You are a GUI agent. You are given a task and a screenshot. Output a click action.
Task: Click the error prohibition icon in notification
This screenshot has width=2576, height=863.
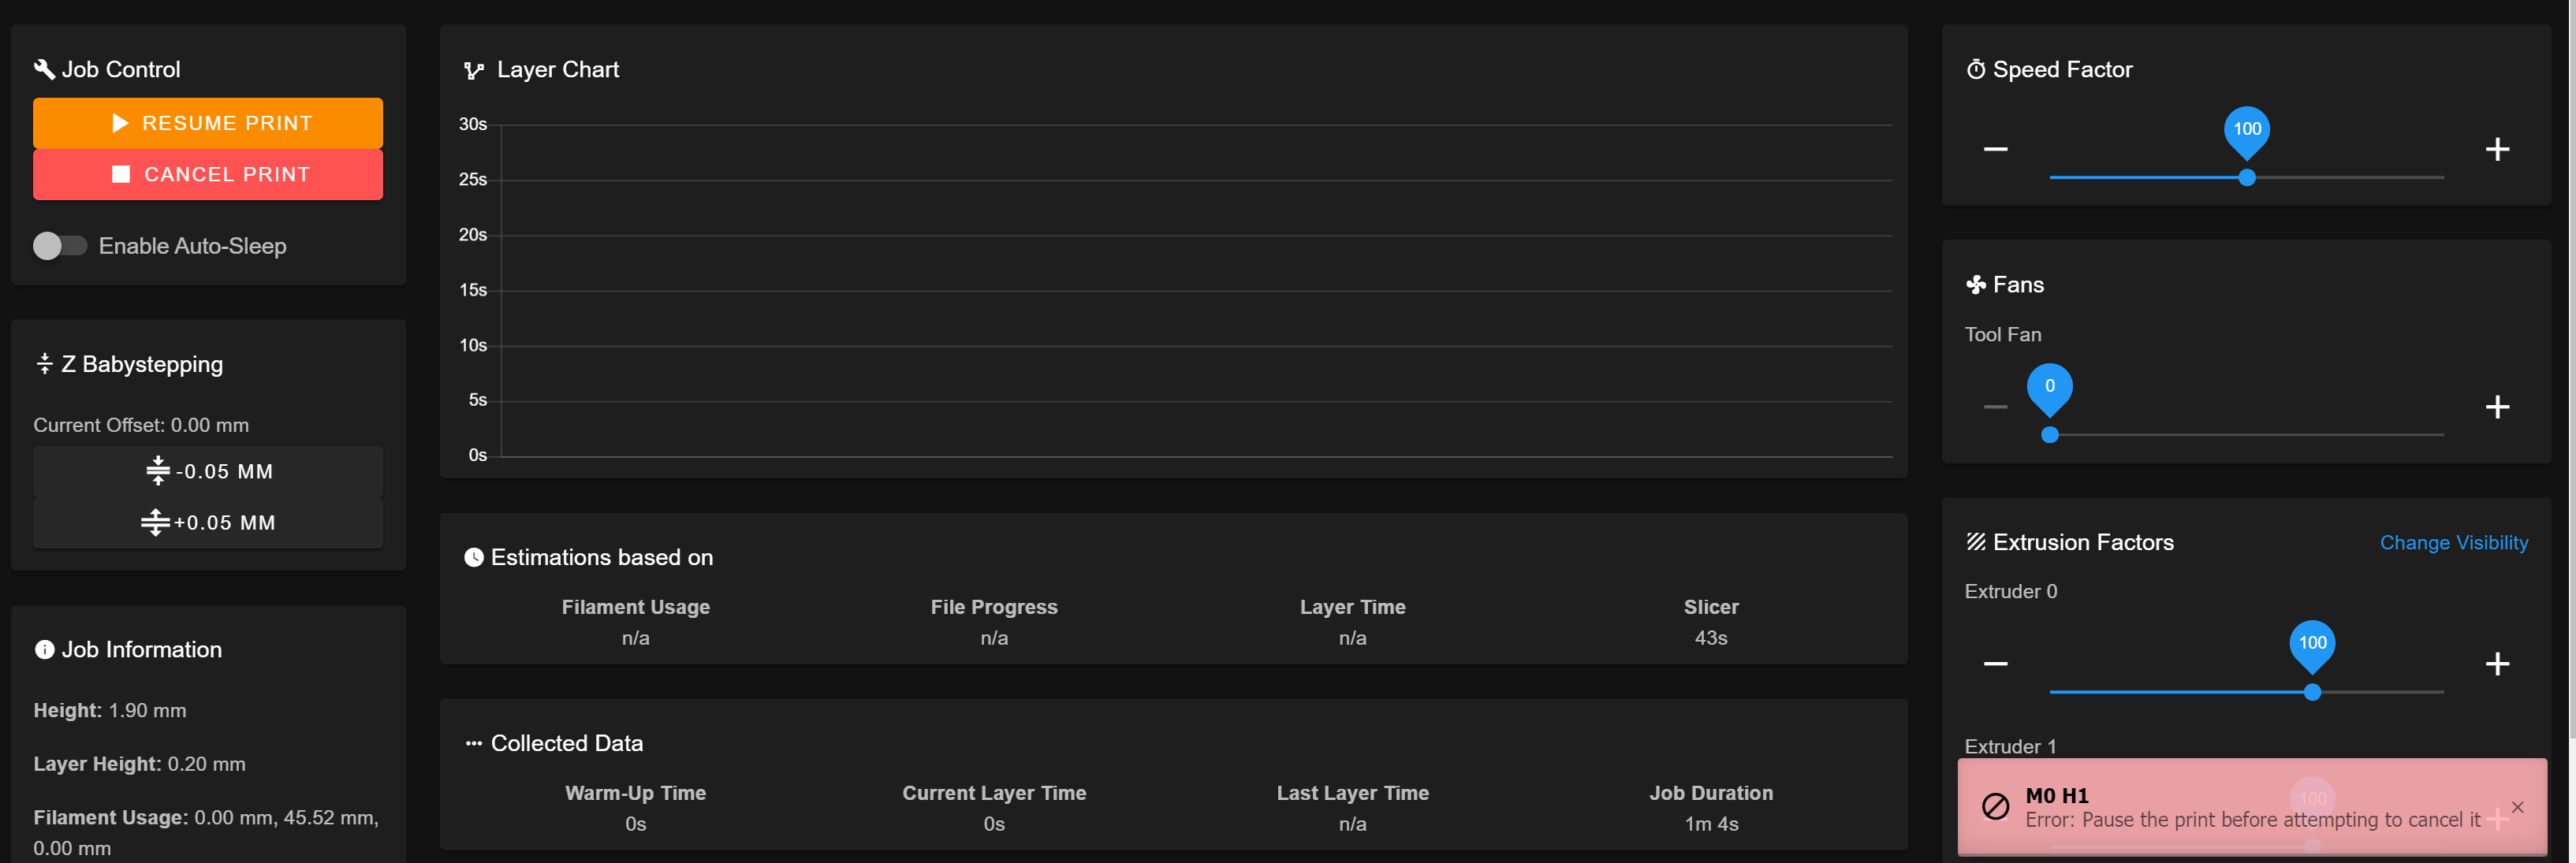[x=1995, y=807]
